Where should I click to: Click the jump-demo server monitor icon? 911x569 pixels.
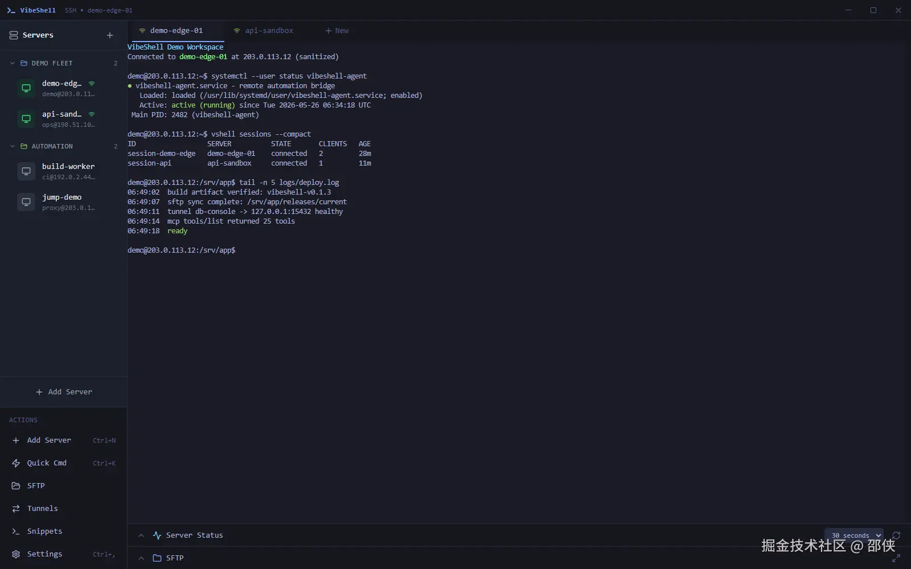pos(26,202)
